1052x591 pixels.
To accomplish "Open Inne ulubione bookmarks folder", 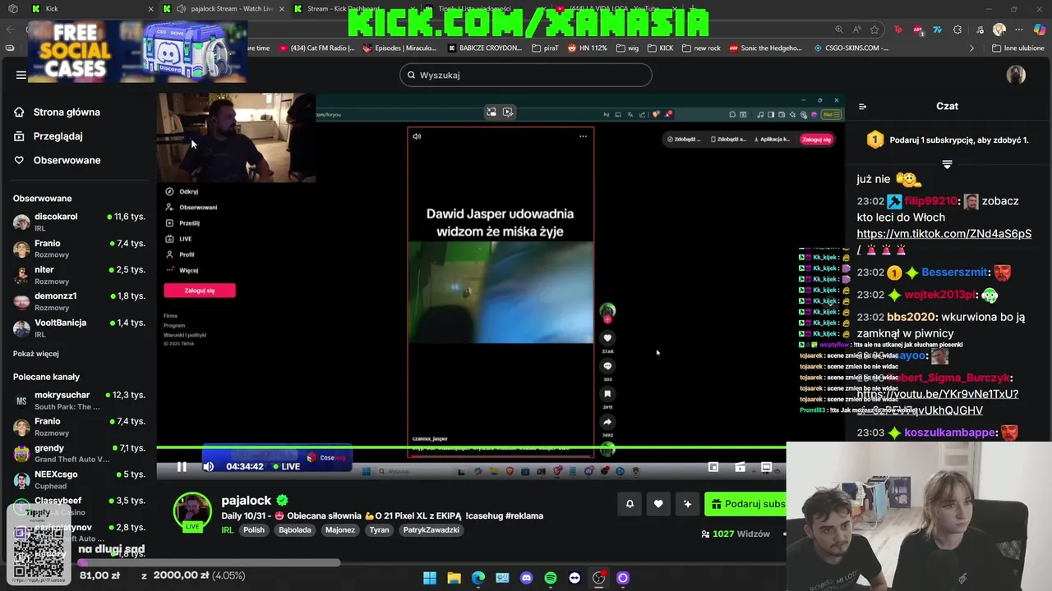I will [x=1018, y=48].
